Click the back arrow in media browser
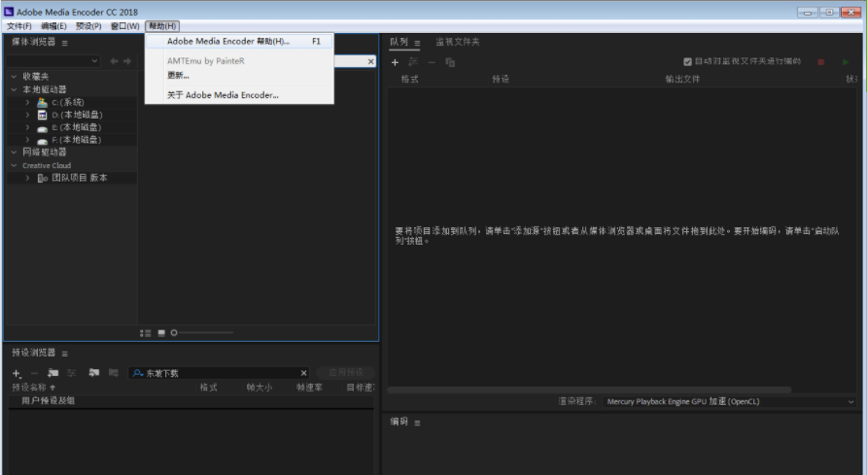The image size is (867, 475). 114,61
